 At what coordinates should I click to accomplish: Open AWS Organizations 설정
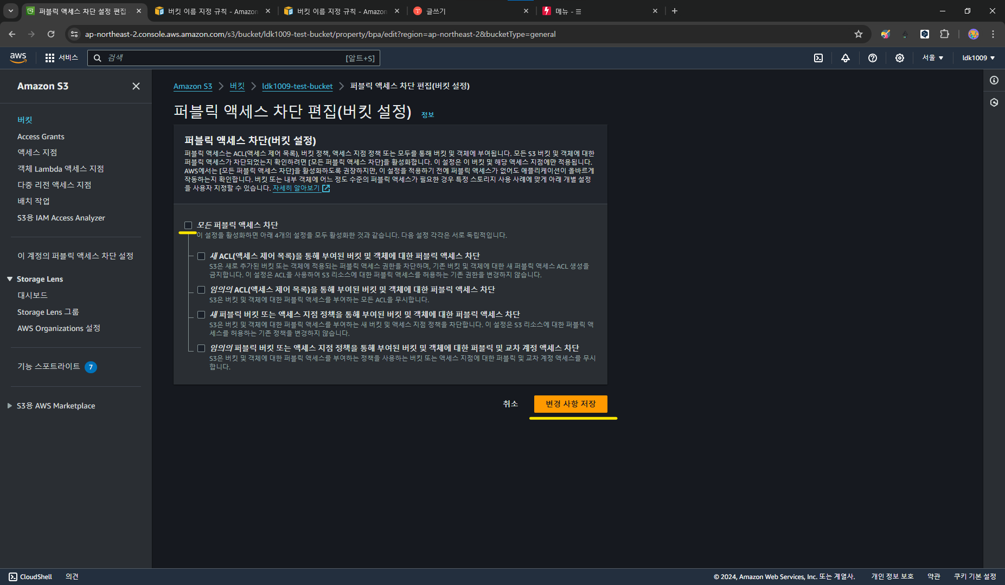tap(59, 328)
